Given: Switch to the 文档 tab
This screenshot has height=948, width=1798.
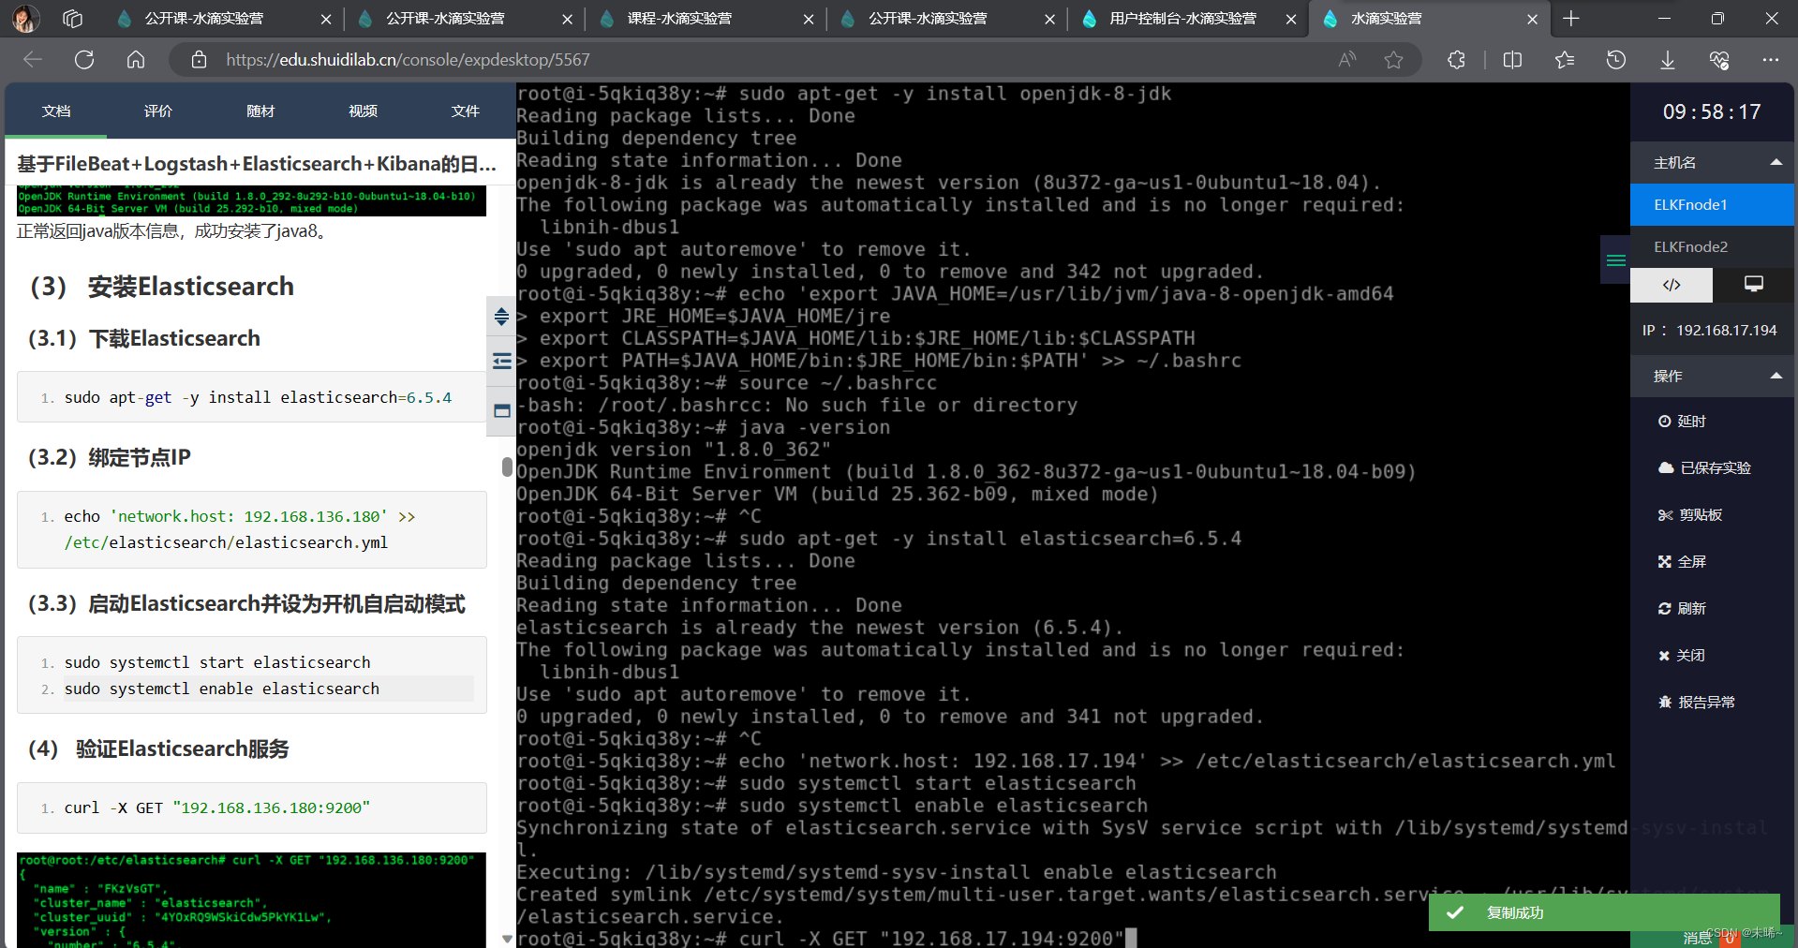Looking at the screenshot, I should pos(56,111).
